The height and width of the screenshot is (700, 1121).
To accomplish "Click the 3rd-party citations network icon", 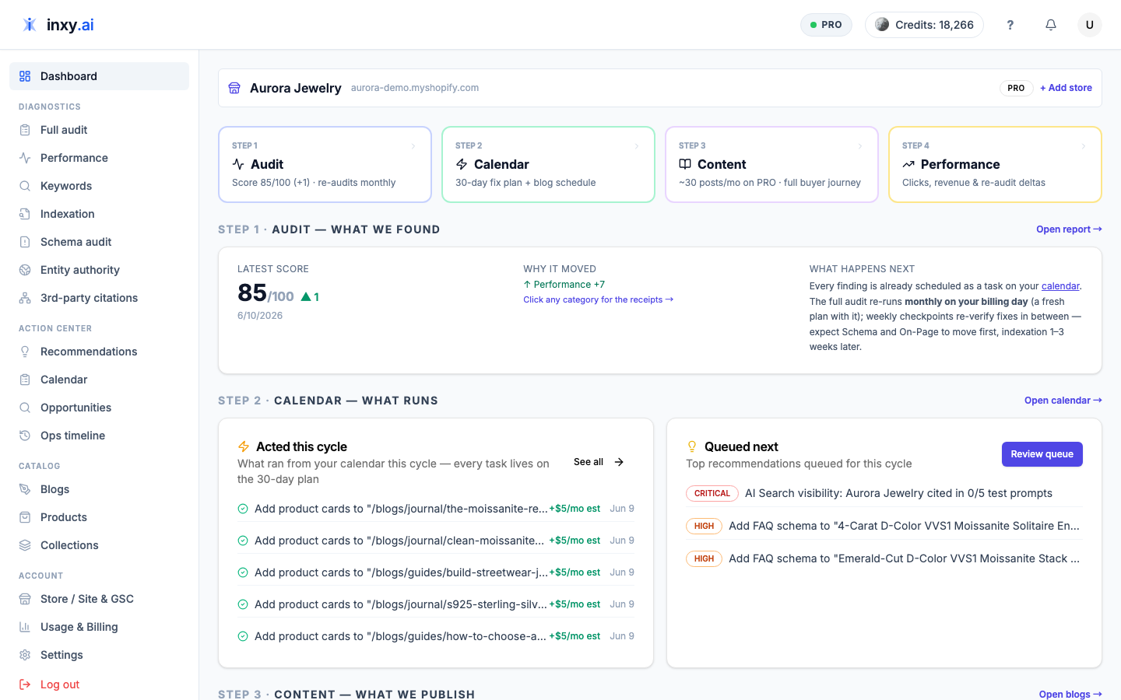I will coord(25,298).
